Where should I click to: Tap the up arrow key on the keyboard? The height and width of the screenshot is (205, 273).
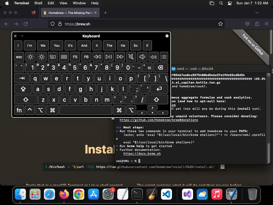point(152,108)
